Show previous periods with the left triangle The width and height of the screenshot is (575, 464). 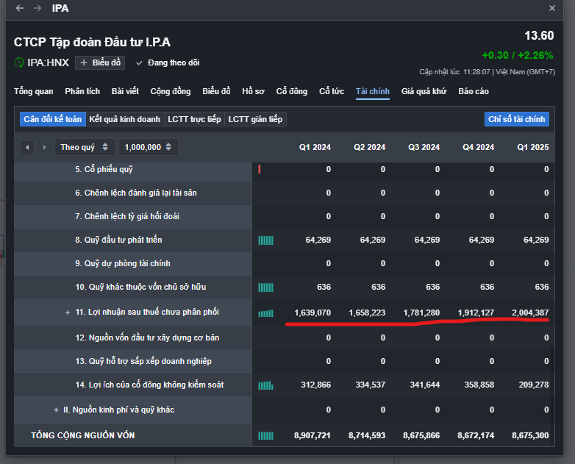click(27, 148)
